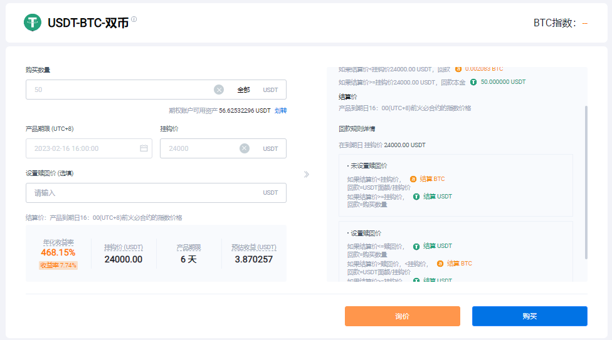612x340 pixels.
Task: Click the 回款规则详情 heading
Action: [x=357, y=128]
